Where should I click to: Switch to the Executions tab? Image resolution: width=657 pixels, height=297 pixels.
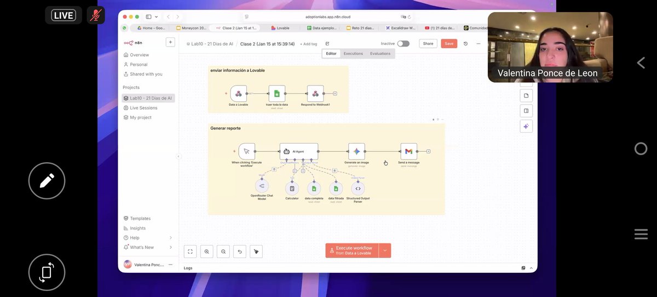(x=353, y=54)
